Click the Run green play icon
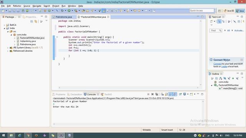Image resolution: width=246 pixels, height=138 pixels. point(69,11)
